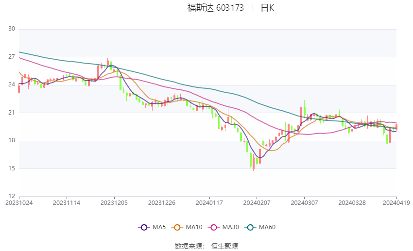Select the 20231205 x-axis date label

pos(114,203)
